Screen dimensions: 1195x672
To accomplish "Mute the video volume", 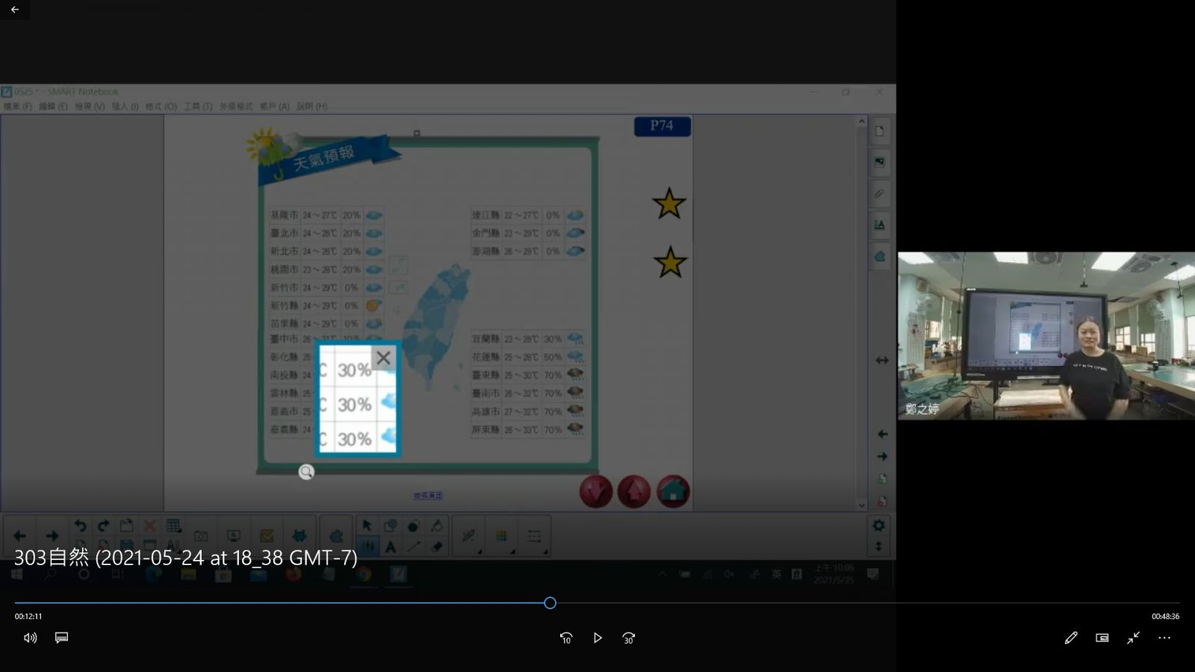I will (x=30, y=638).
